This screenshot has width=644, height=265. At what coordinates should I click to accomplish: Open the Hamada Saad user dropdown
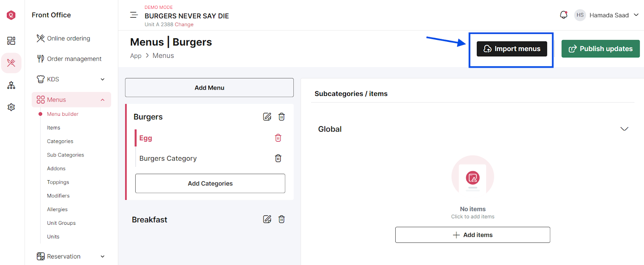tap(614, 15)
